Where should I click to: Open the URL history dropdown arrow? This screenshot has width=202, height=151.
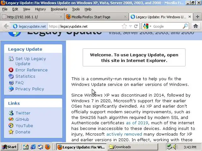130,26
